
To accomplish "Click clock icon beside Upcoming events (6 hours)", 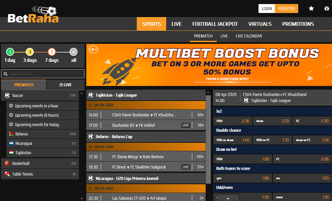I will [x=11, y=115].
